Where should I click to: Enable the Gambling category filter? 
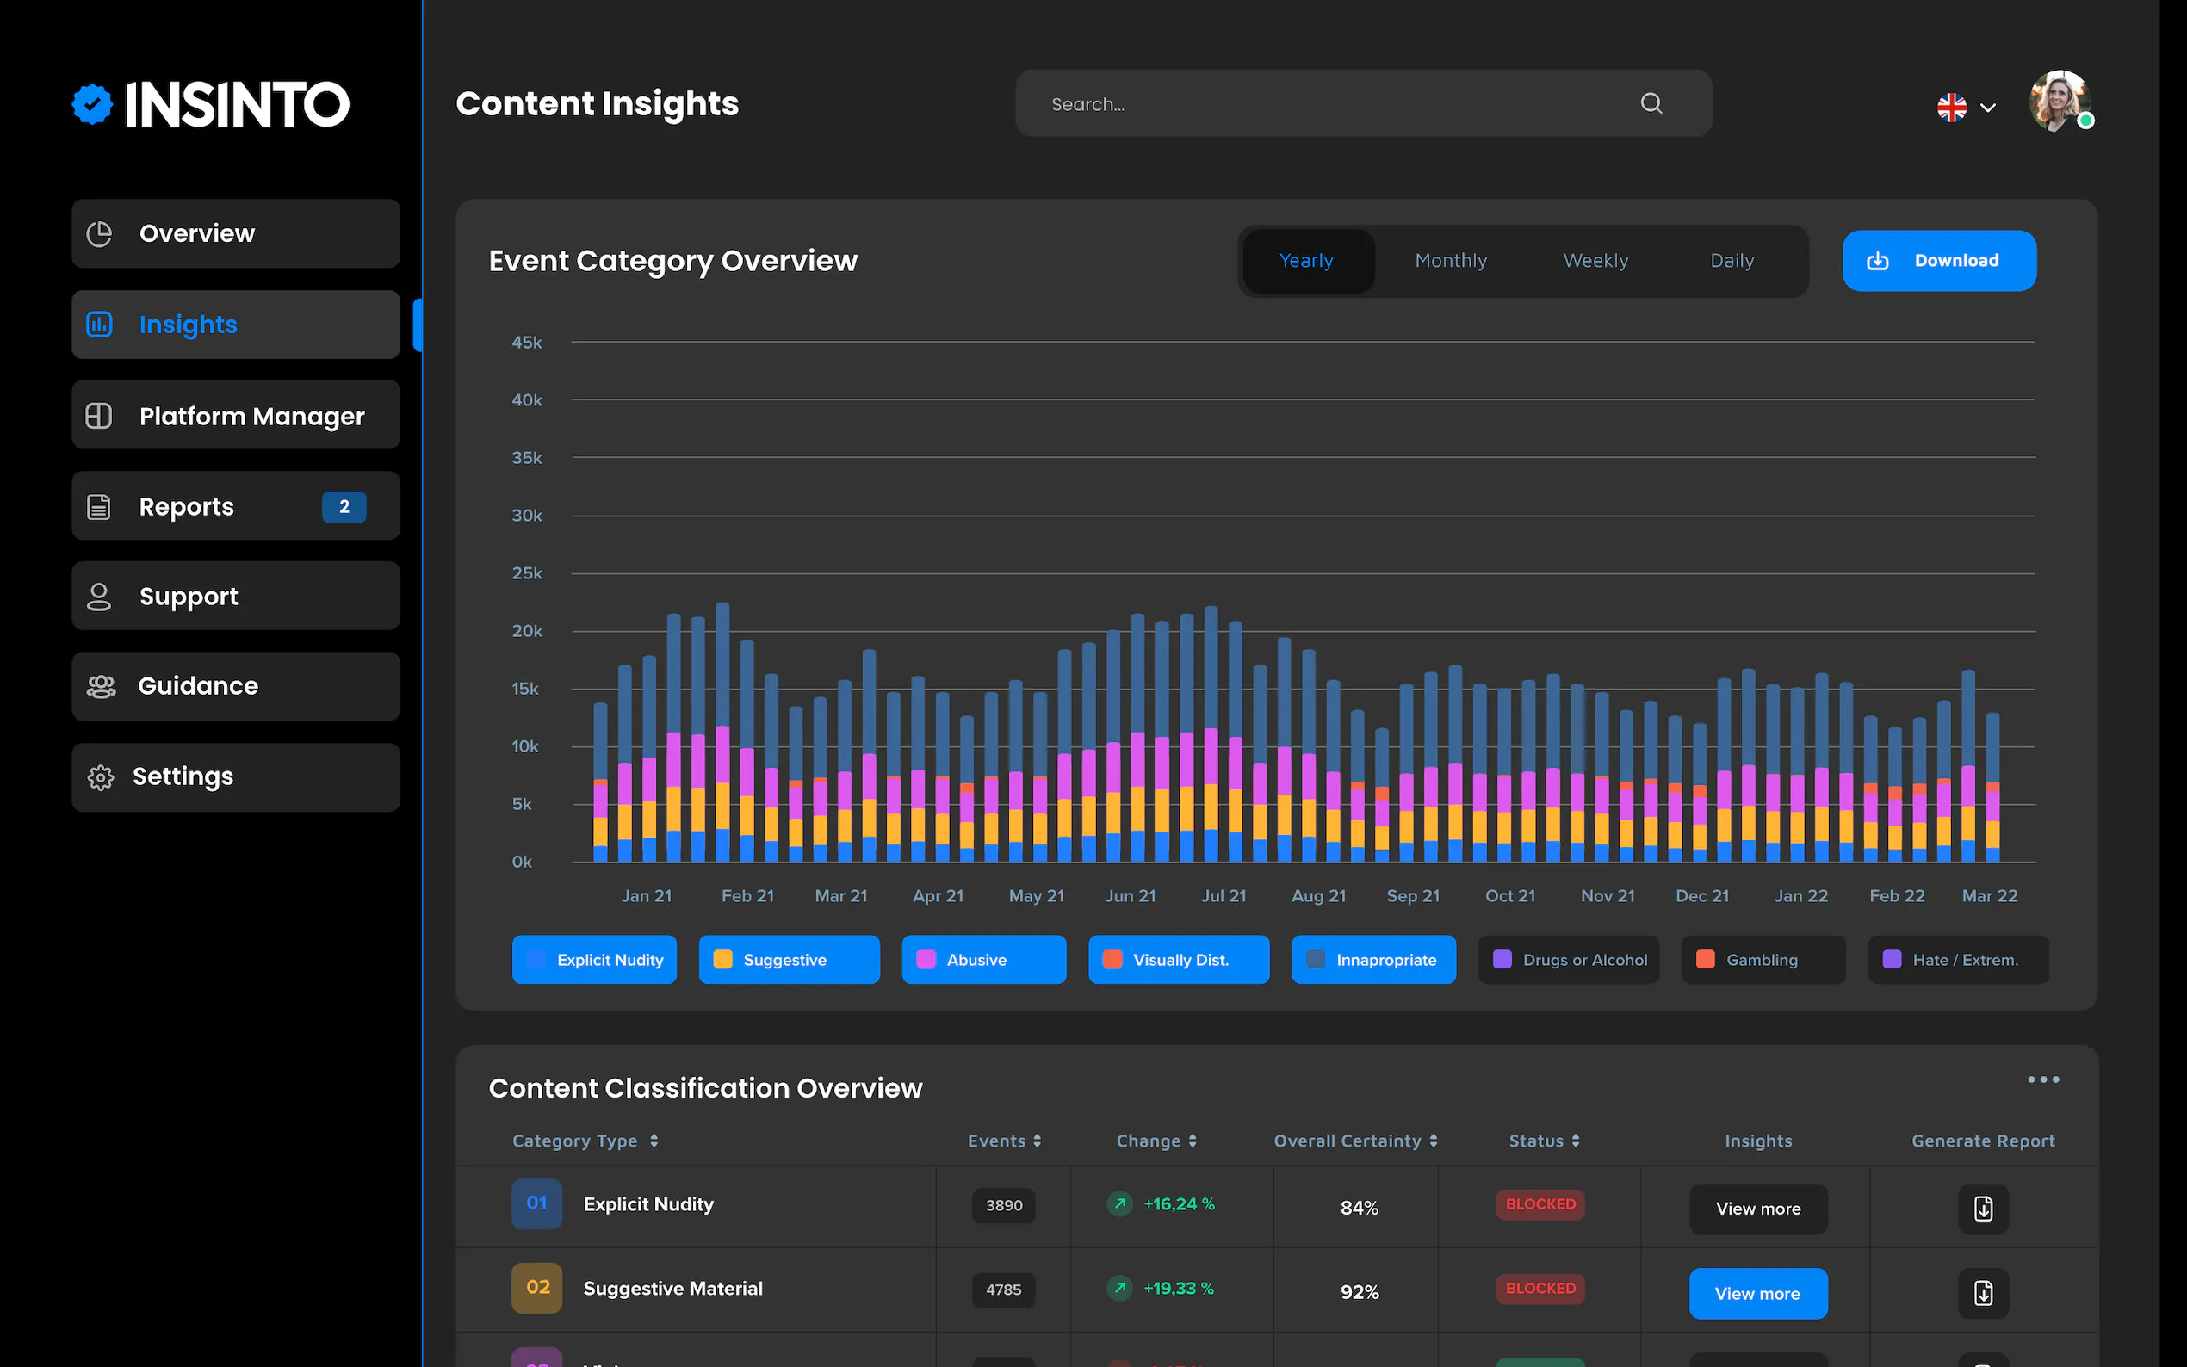(x=1762, y=959)
